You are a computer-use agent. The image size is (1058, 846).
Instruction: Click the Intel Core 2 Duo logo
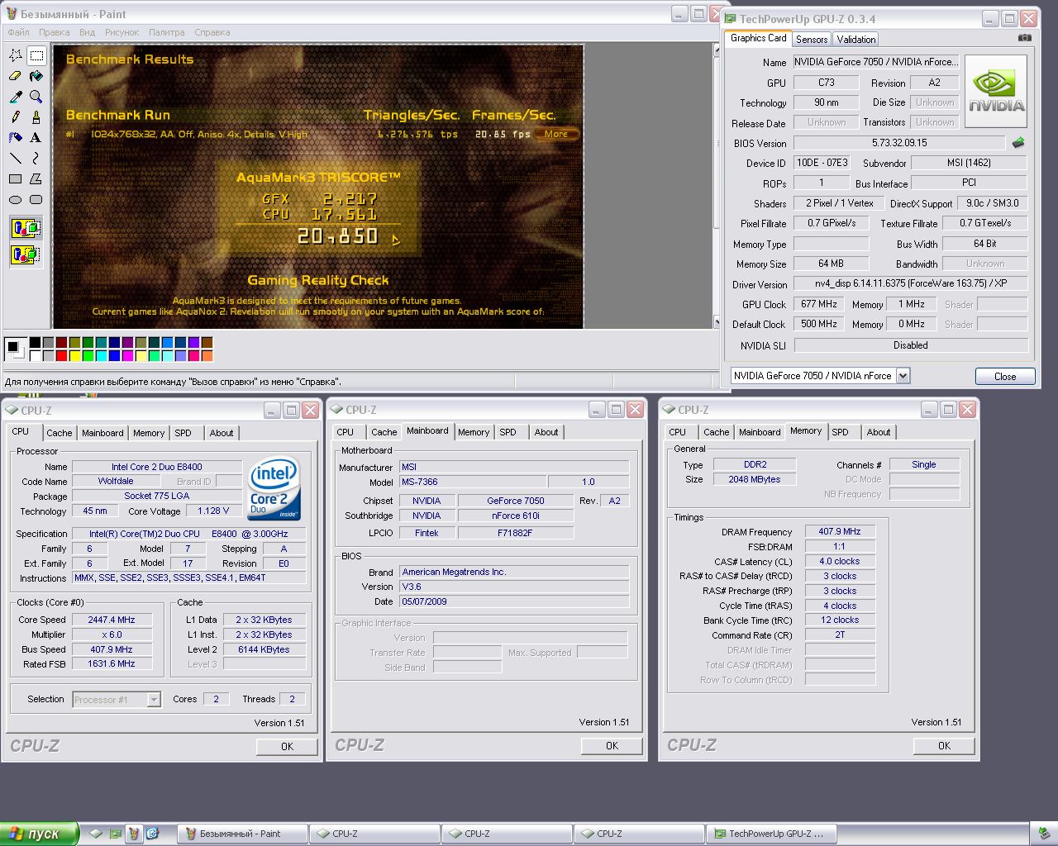point(274,488)
